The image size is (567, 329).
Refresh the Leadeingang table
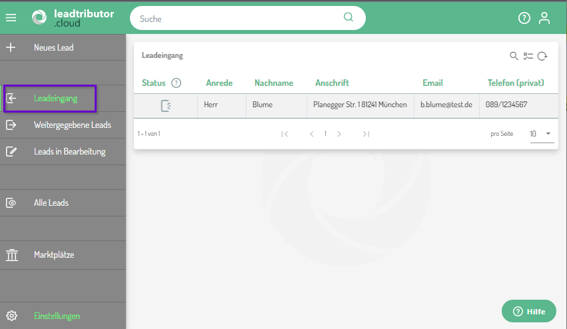pyautogui.click(x=542, y=57)
